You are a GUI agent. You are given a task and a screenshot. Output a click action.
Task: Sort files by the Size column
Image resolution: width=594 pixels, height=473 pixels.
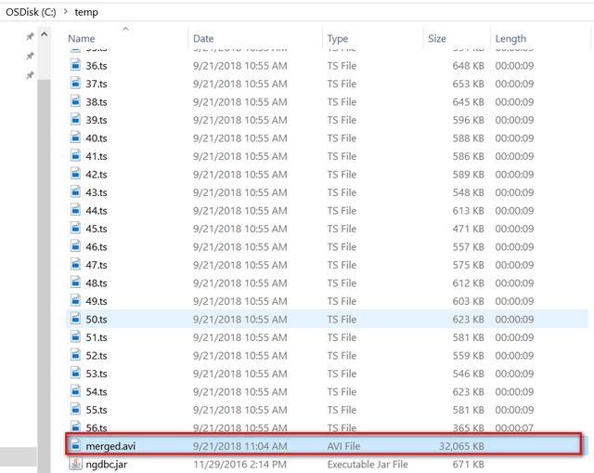point(437,38)
